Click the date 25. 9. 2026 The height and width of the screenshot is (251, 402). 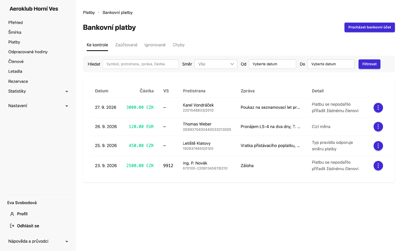point(106,145)
